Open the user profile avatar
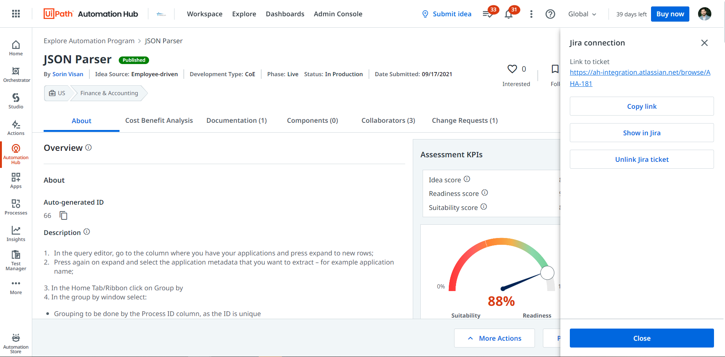The image size is (725, 357). pyautogui.click(x=705, y=14)
